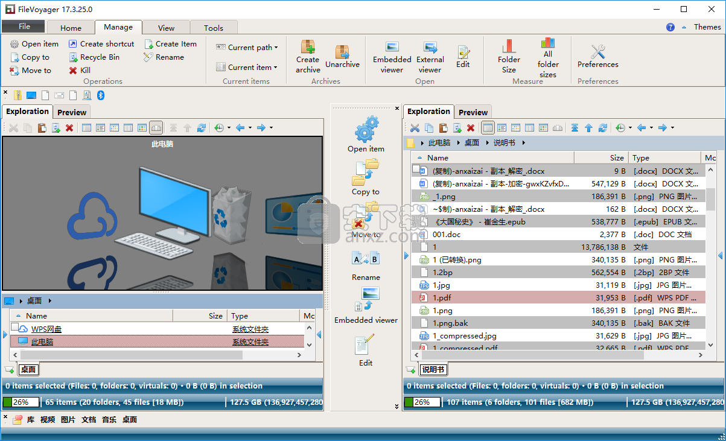Click the Kill button in the ribbon
The image size is (726, 441).
pyautogui.click(x=80, y=71)
